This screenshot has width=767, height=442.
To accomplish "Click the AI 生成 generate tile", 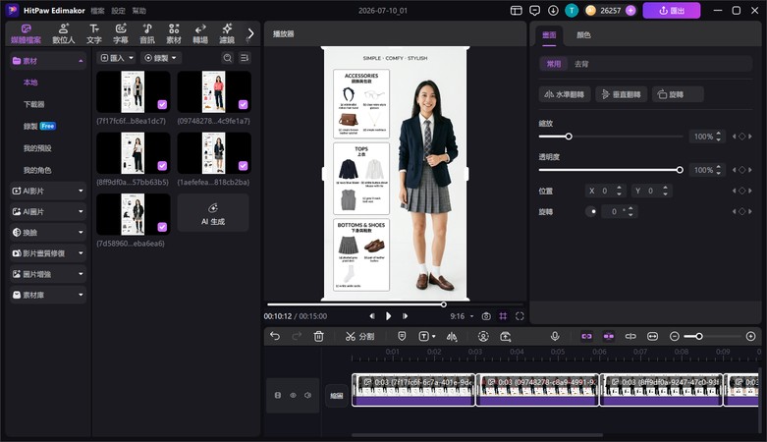I will click(x=213, y=213).
